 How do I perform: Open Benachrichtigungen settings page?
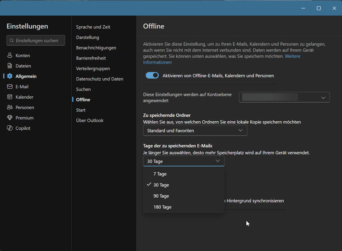click(96, 48)
